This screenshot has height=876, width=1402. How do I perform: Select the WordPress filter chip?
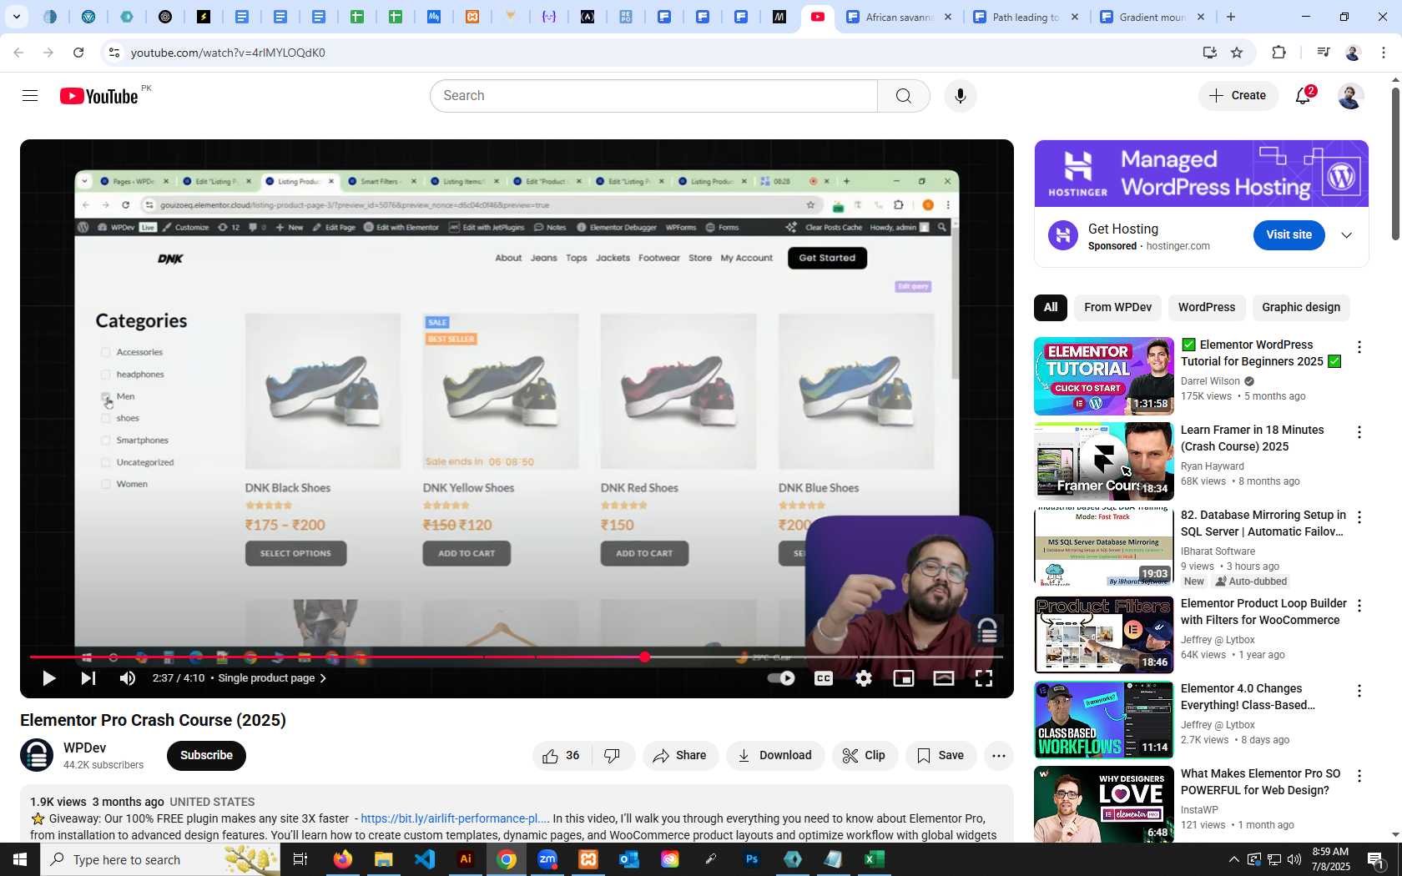pos(1206,308)
